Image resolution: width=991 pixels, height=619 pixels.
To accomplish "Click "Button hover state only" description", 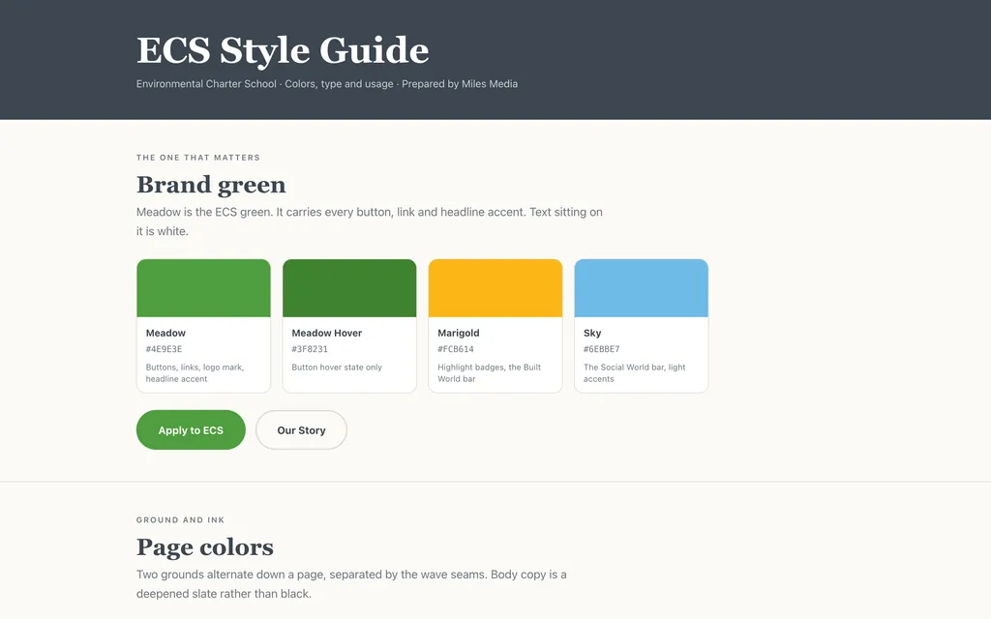I will 337,367.
